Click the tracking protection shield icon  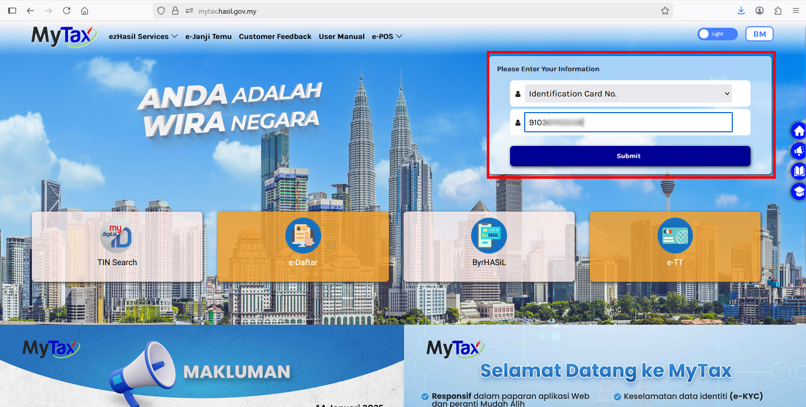tap(161, 11)
